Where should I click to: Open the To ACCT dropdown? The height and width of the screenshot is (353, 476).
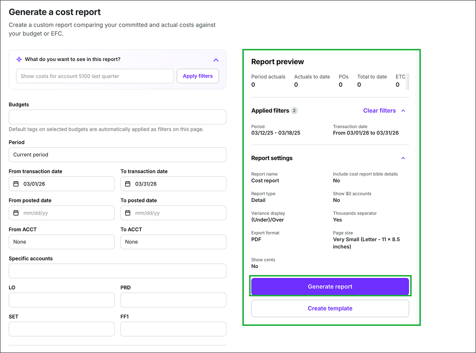tap(173, 242)
